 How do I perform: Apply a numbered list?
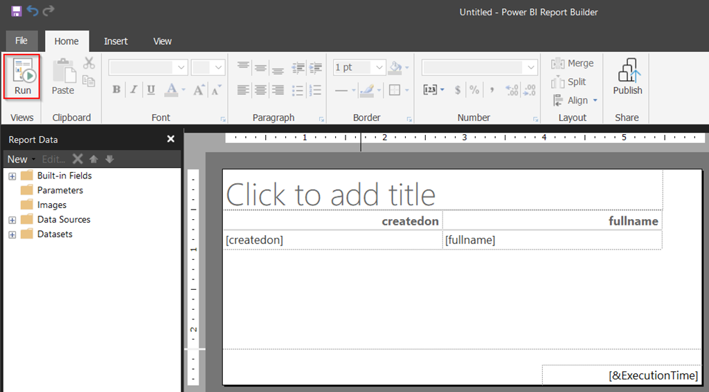click(x=316, y=90)
